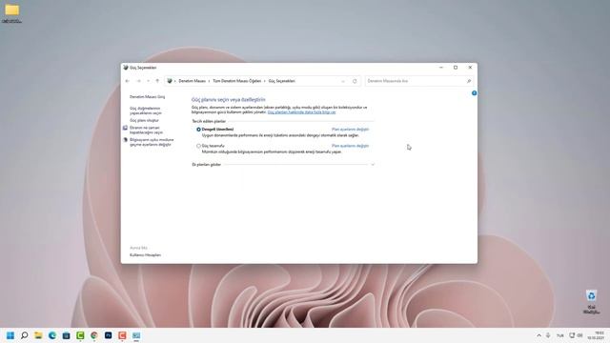Click Güç Seçenekleri breadcrumb segment
Viewport: 610px width, 343px height.
pyautogui.click(x=282, y=81)
